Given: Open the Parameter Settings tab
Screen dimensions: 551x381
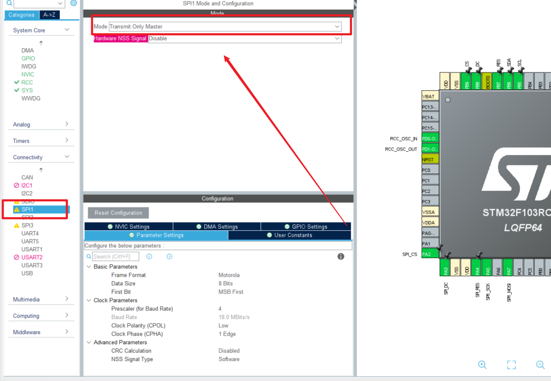Looking at the screenshot, I should tap(156, 235).
